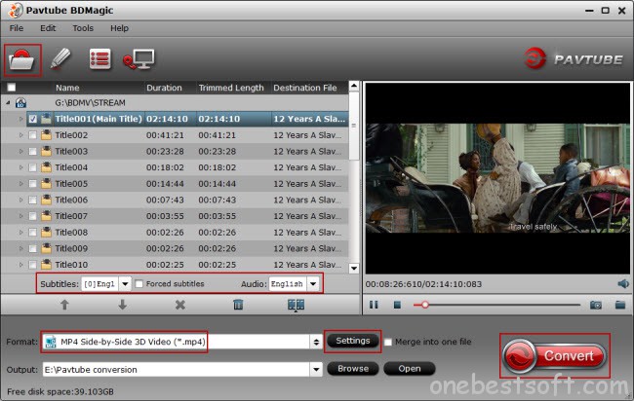634x401 pixels.
Task: Click the Browse button
Action: coord(353,369)
